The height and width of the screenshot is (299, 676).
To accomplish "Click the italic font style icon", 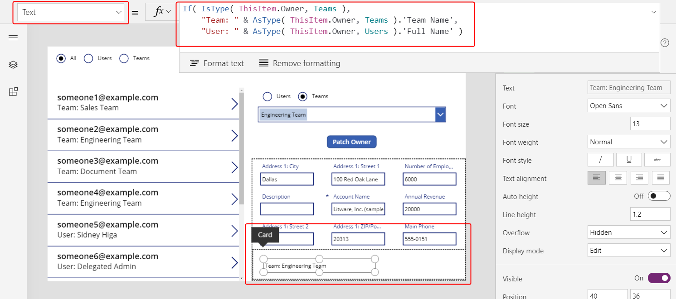I will [x=600, y=160].
